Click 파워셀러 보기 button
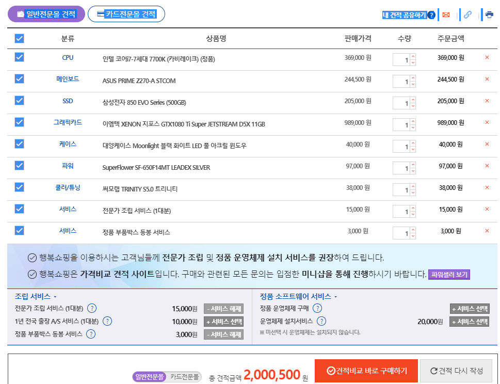 pyautogui.click(x=449, y=275)
